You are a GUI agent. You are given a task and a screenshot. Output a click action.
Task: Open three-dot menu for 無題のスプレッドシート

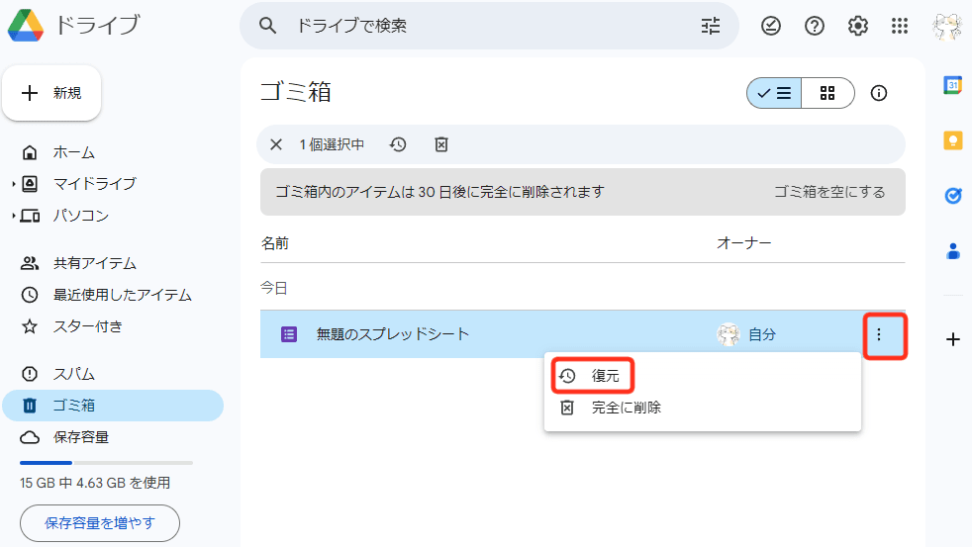878,335
